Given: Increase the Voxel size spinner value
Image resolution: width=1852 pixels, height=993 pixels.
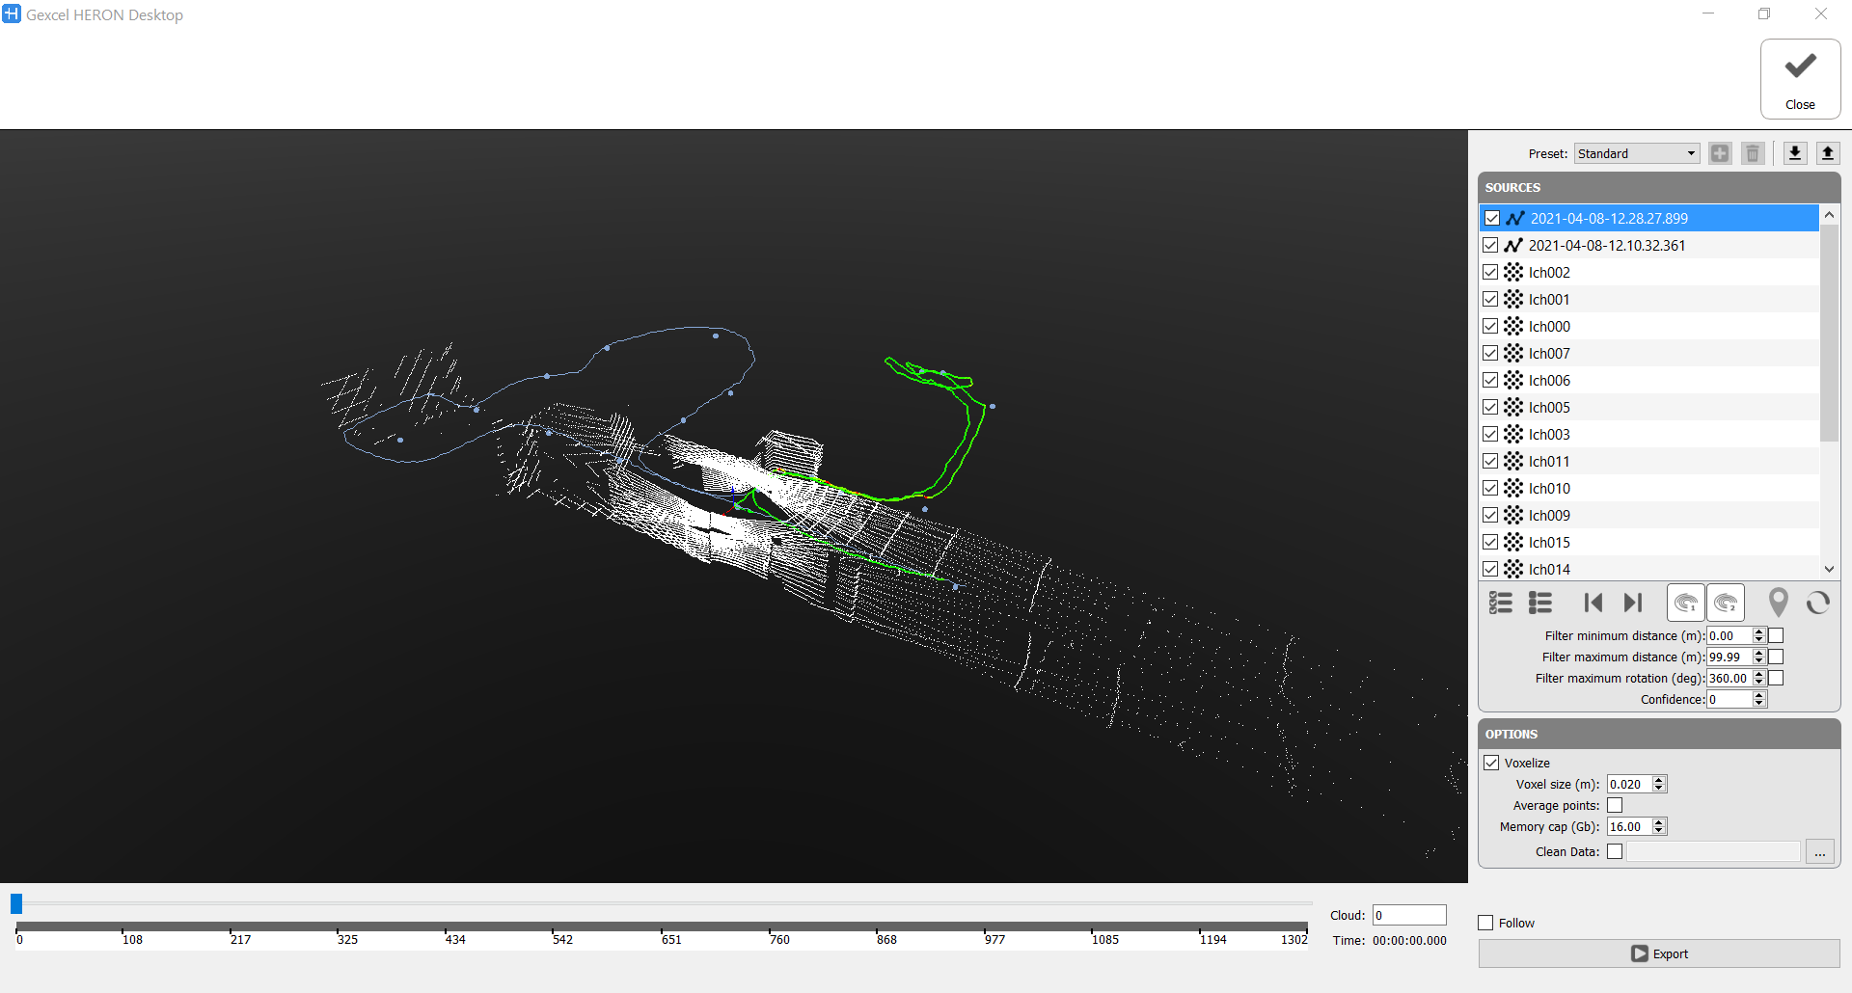Looking at the screenshot, I should [x=1659, y=780].
